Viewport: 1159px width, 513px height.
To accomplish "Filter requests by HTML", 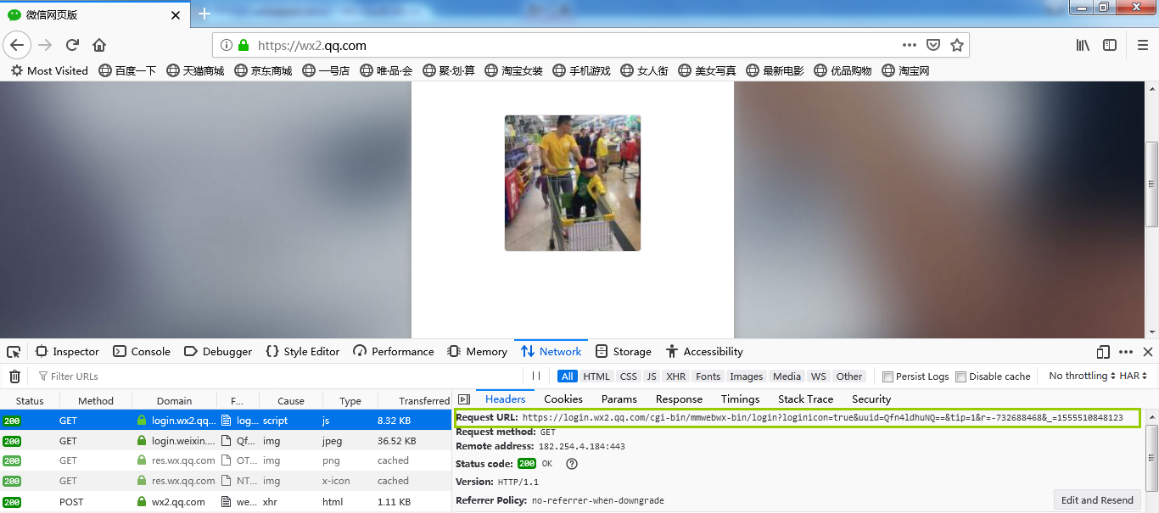I will (x=596, y=376).
